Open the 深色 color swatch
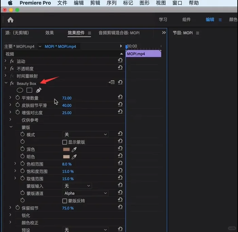 click(66, 149)
